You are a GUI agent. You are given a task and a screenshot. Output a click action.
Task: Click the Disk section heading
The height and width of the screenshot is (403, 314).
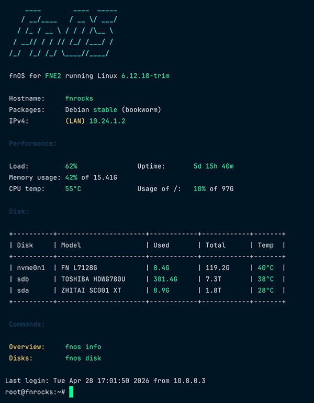point(19,211)
